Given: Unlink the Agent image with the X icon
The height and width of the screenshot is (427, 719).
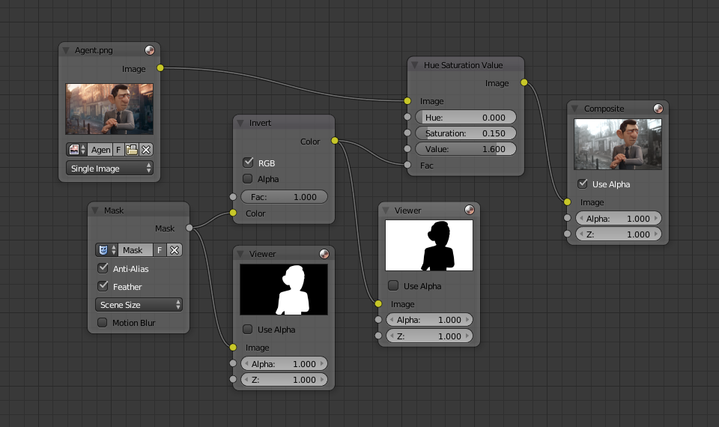Looking at the screenshot, I should click(x=146, y=150).
